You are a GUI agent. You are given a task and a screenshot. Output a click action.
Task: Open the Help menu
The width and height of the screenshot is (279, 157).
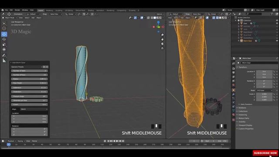(32, 10)
